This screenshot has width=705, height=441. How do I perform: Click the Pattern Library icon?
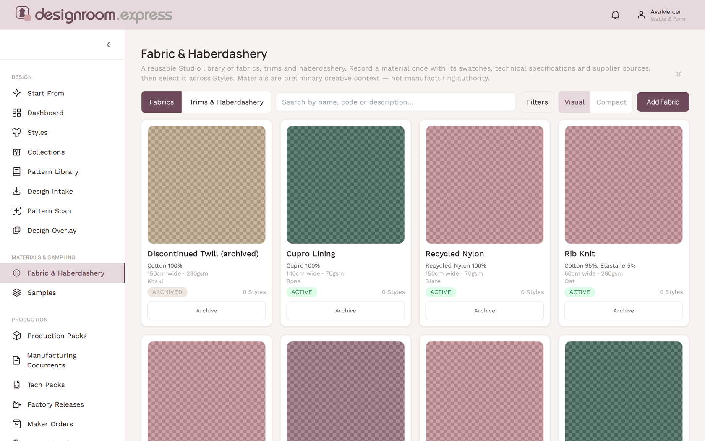click(x=17, y=171)
